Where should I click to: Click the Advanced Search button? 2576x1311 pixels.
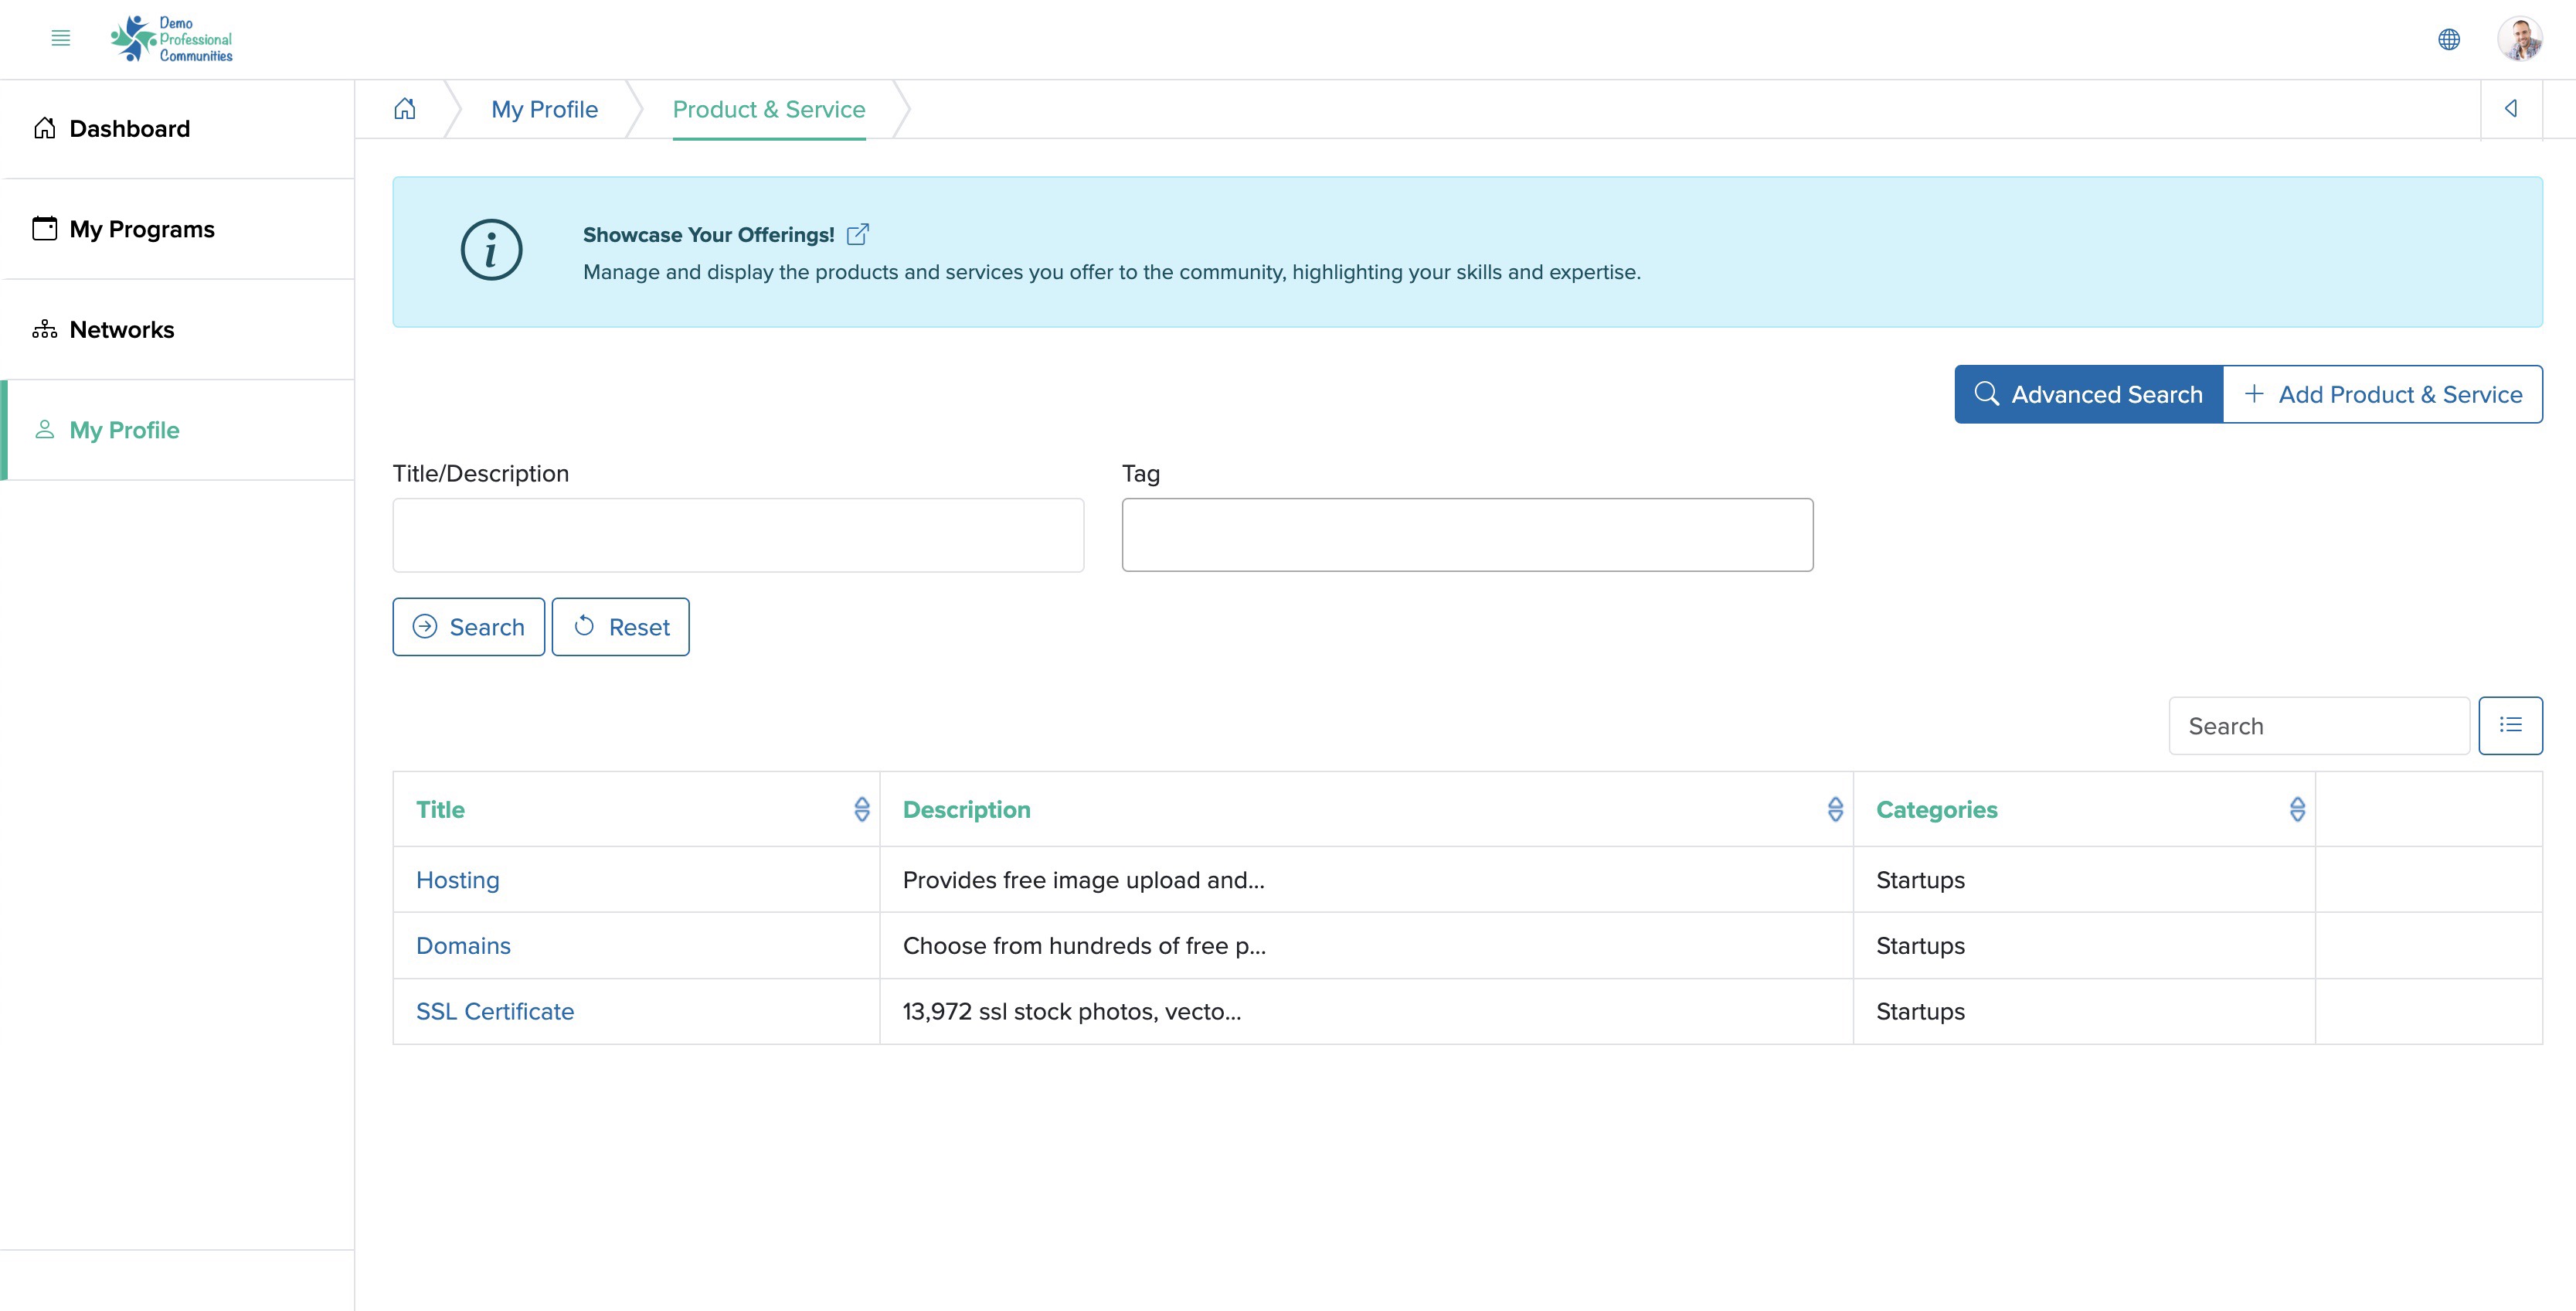(2088, 394)
